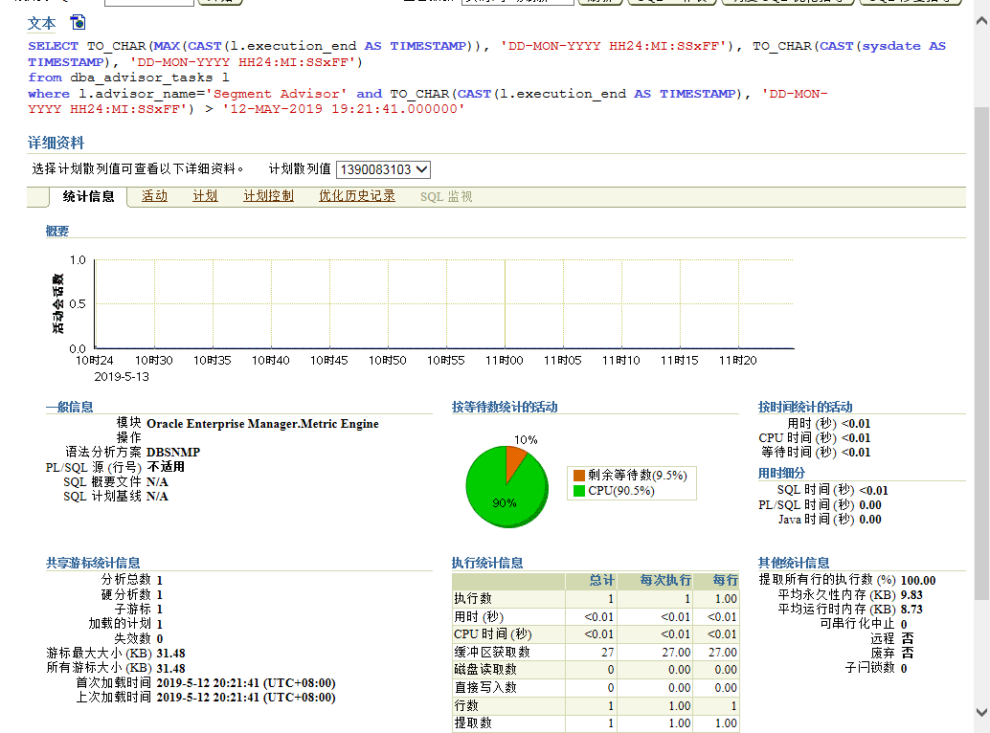Click the 刷新 button at the top
Viewport: 990px width, 733px height.
tap(599, 4)
